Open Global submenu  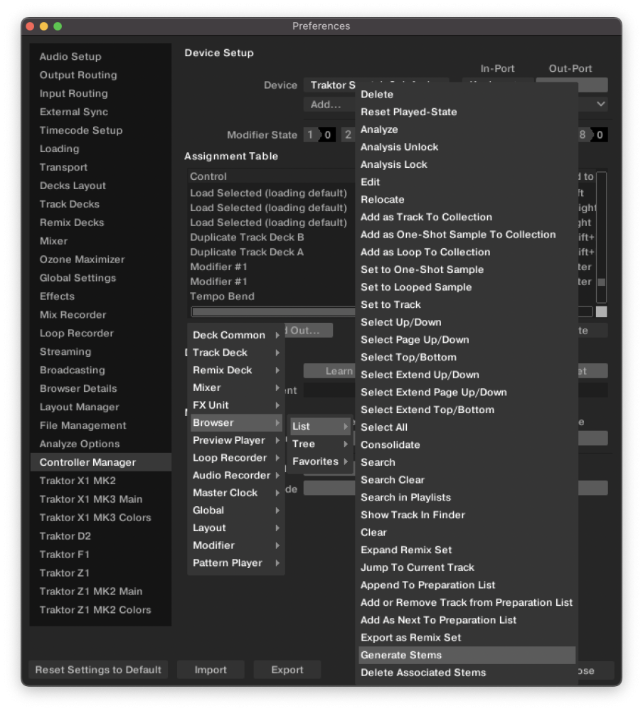[236, 510]
